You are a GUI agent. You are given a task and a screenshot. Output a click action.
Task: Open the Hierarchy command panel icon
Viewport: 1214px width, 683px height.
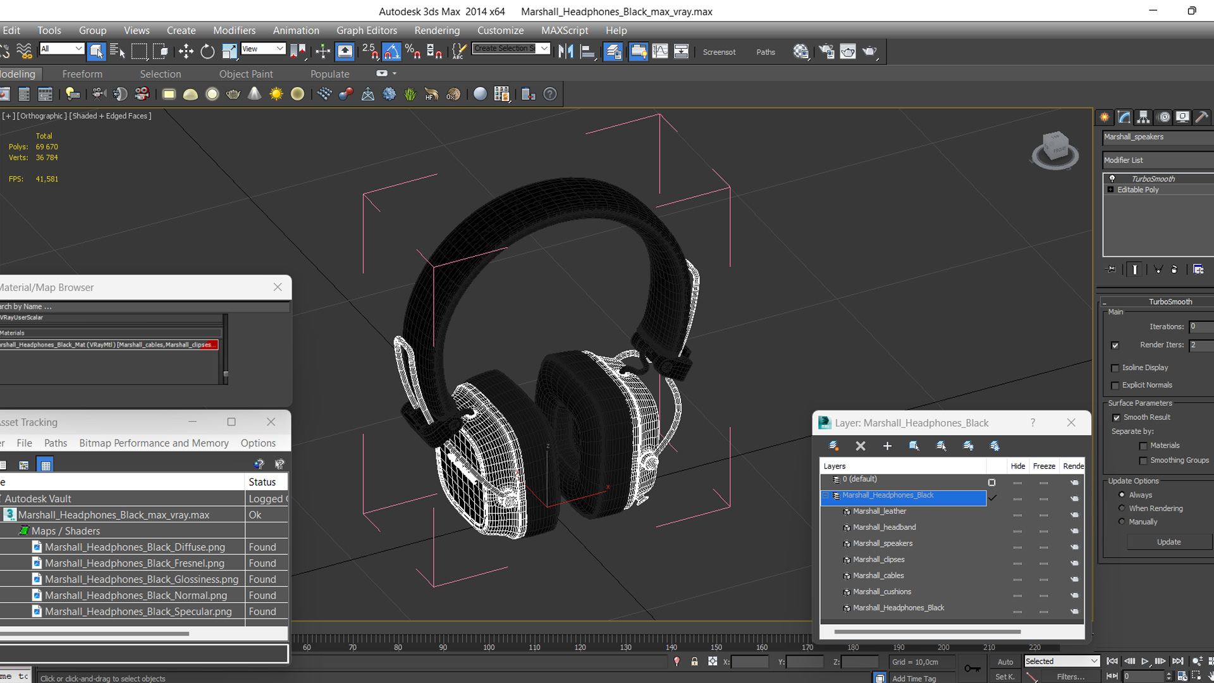[1143, 117]
